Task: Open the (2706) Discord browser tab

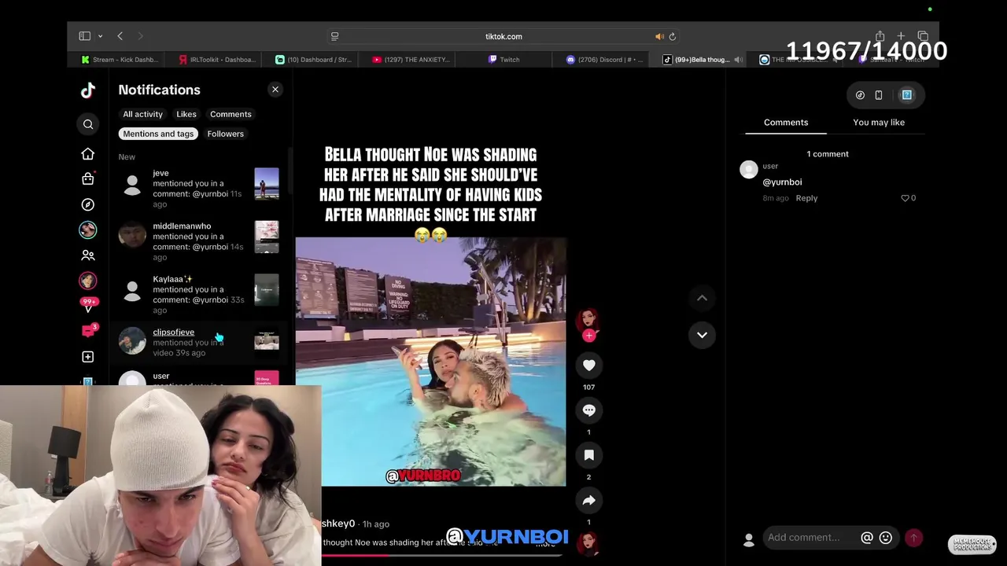Action: (604, 60)
